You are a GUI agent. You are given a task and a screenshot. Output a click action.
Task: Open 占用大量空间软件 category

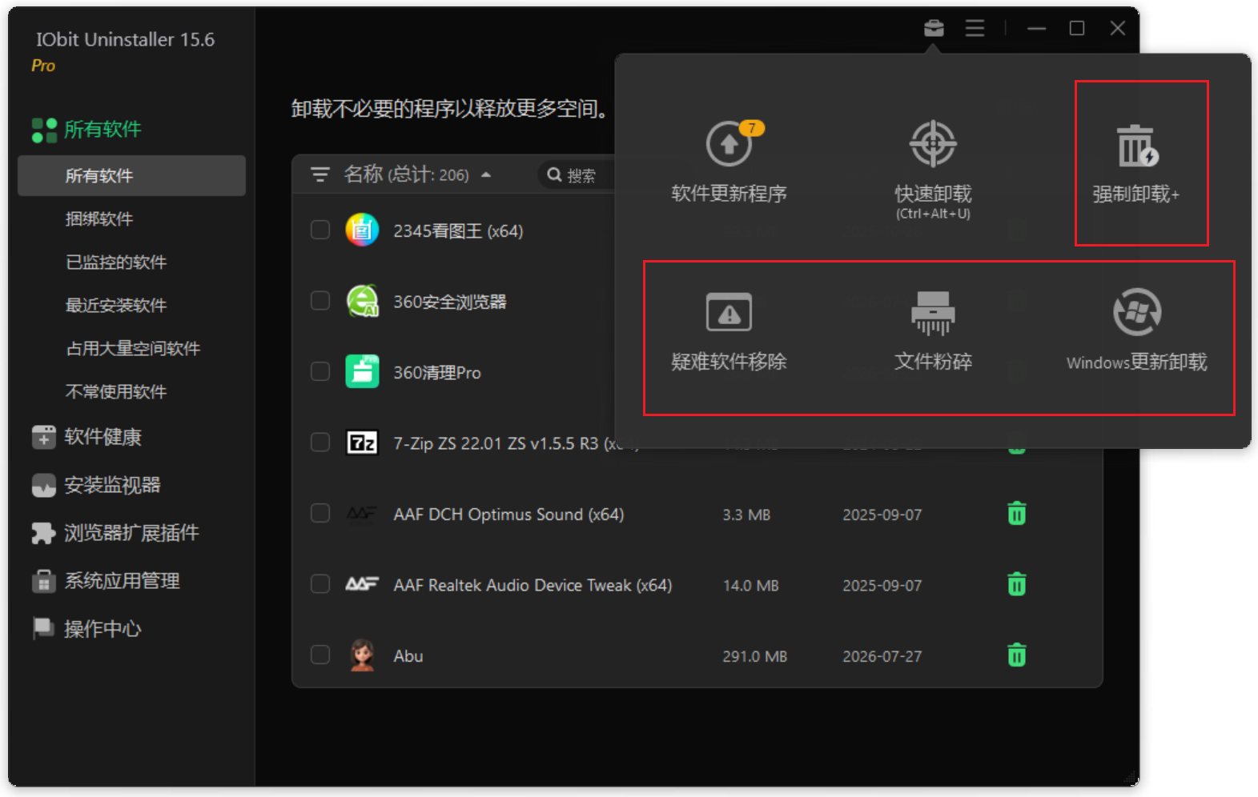tap(133, 348)
